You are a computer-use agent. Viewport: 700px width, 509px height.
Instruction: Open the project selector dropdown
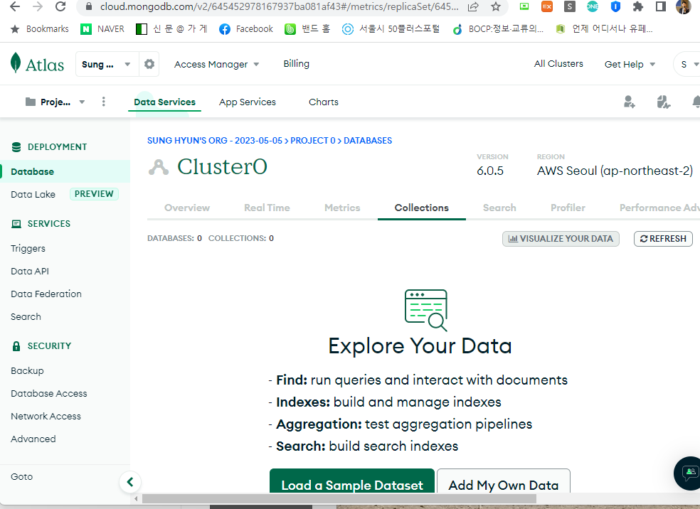point(55,102)
